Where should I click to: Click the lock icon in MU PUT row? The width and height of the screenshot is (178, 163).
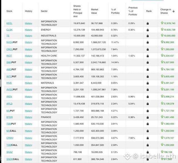(x=147, y=111)
